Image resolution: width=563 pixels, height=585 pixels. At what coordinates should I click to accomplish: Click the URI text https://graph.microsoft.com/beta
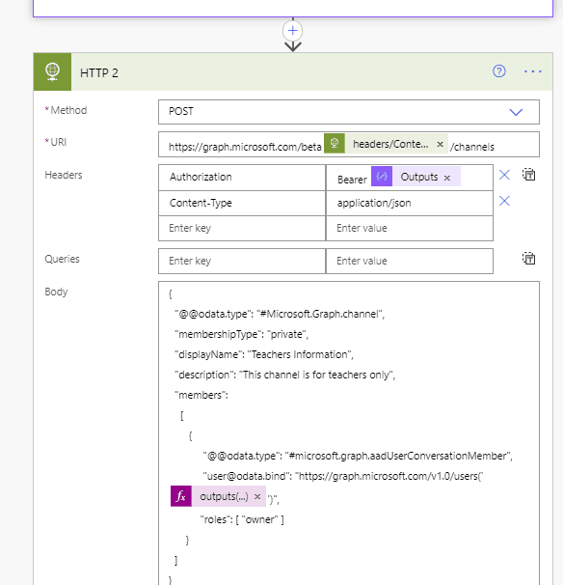[x=245, y=147]
